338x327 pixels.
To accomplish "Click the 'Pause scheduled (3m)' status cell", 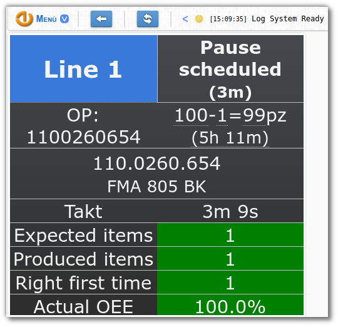I will 230,69.
